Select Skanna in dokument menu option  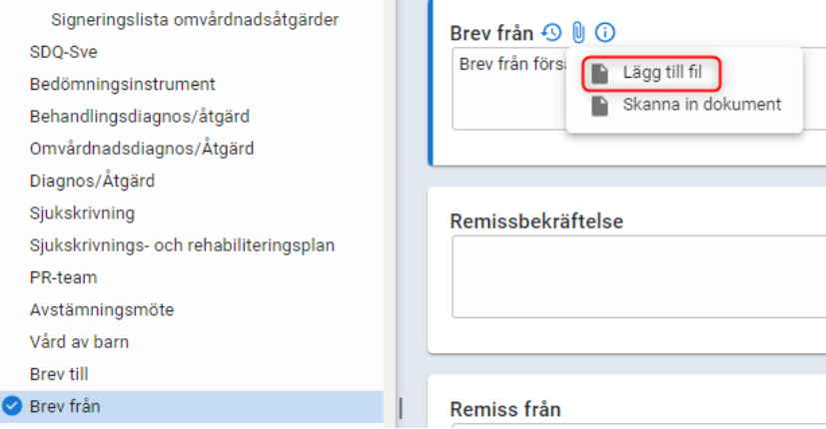point(701,105)
